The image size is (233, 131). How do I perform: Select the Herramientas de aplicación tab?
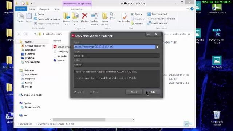[77, 4]
